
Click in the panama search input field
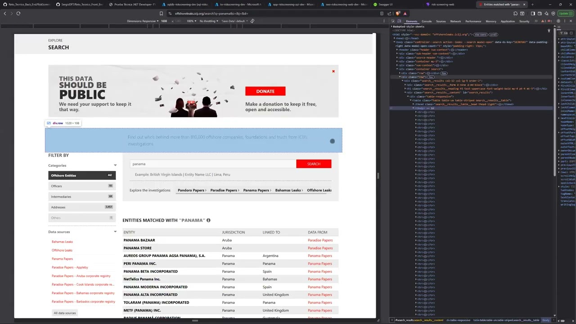213,164
